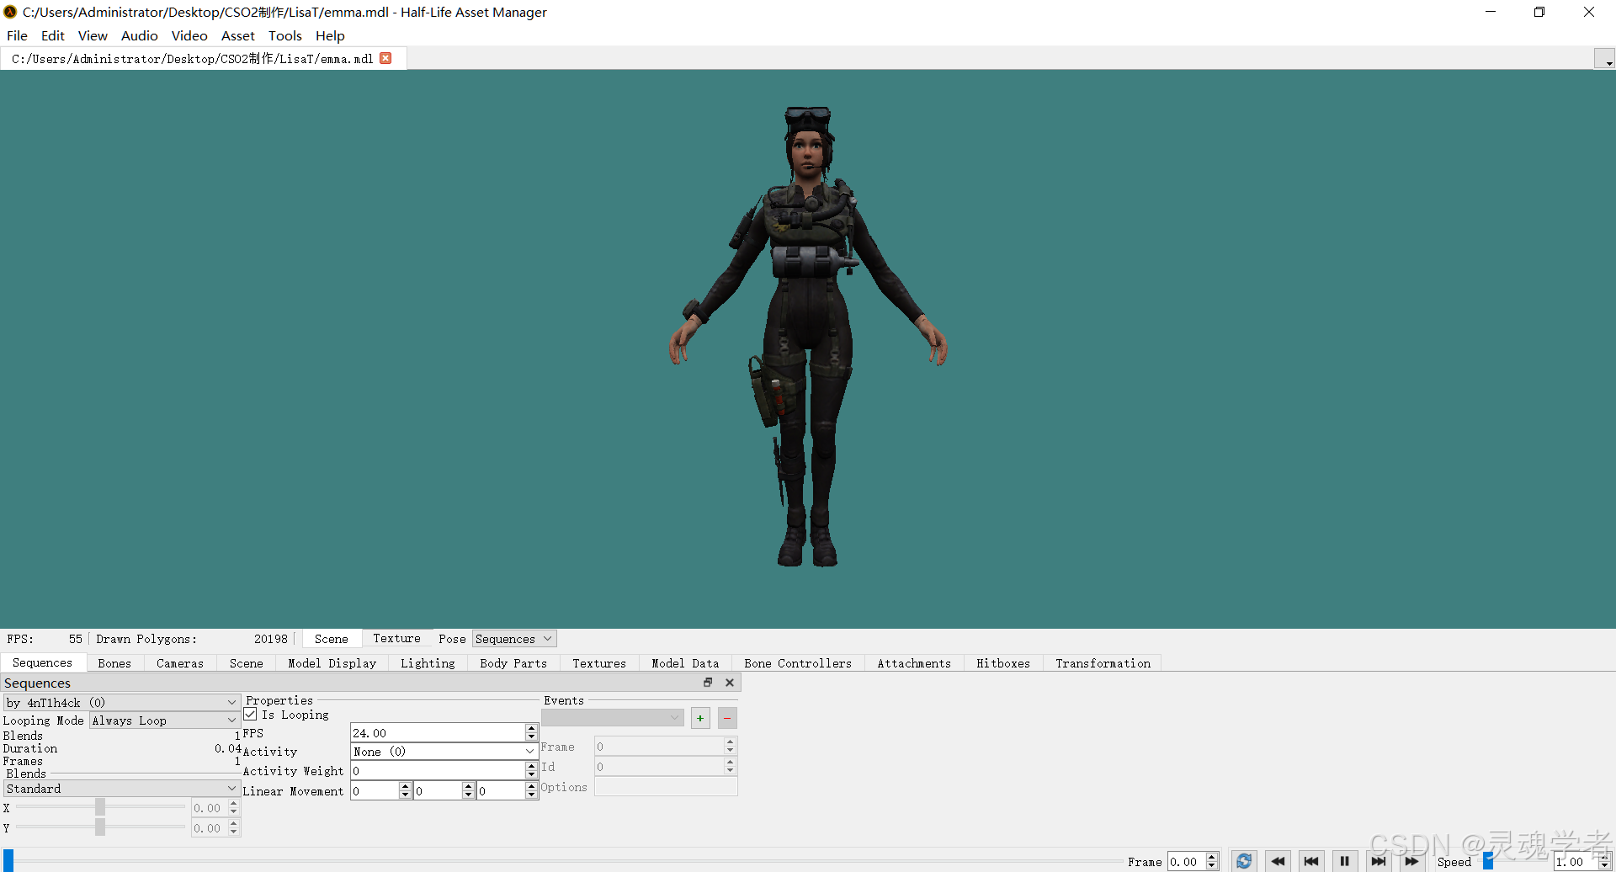Image resolution: width=1616 pixels, height=872 pixels.
Task: Switch to the Bones tab
Action: (x=114, y=663)
